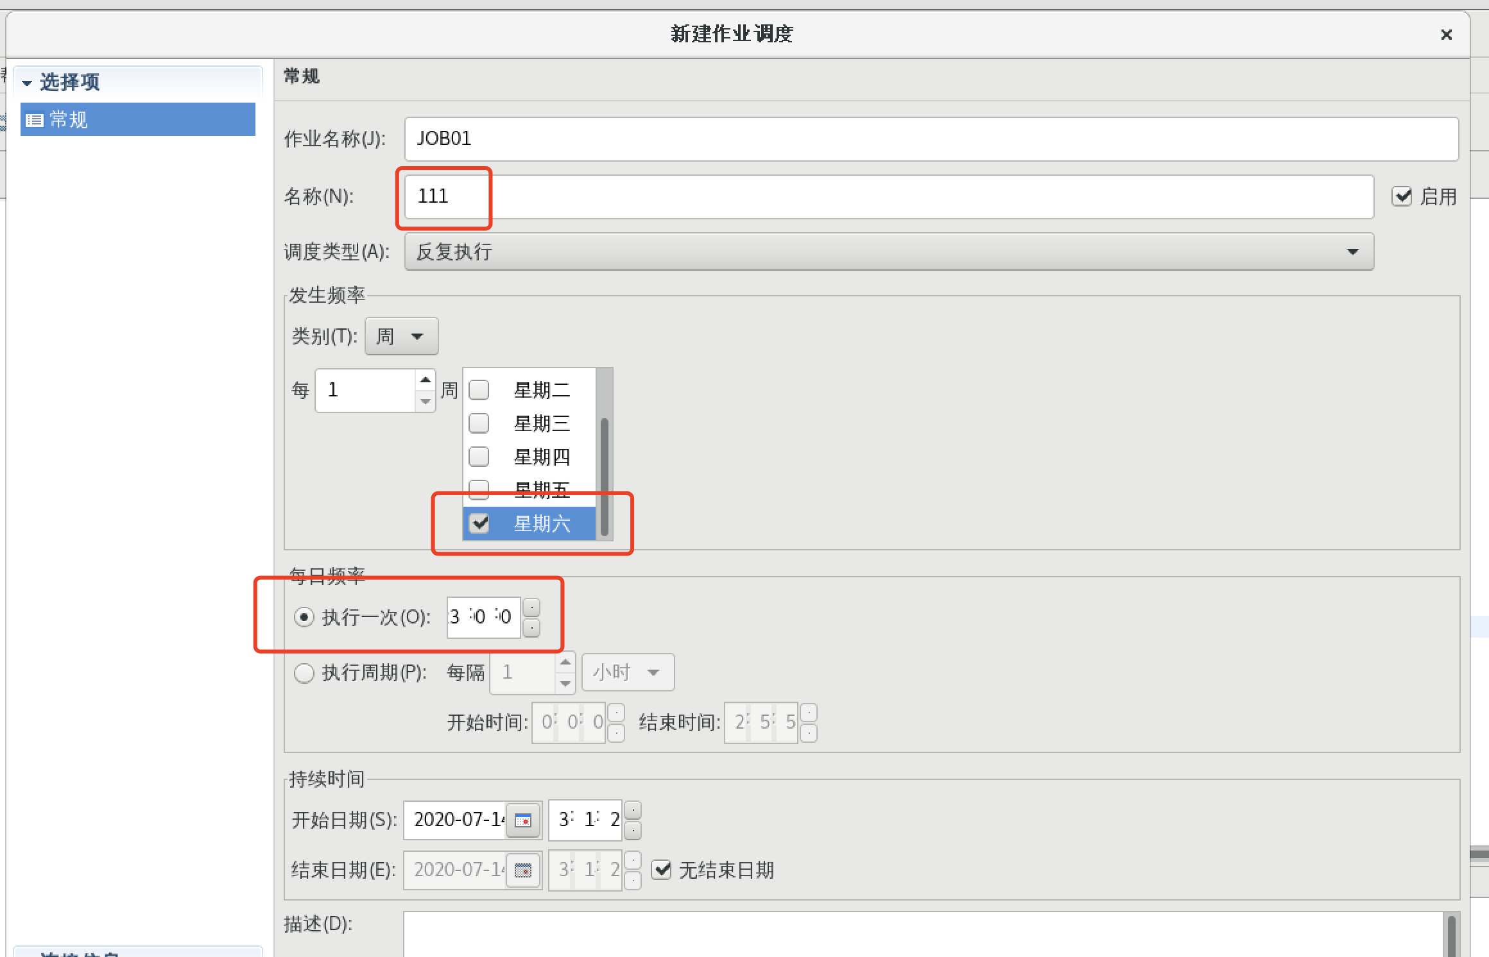Close the 新建作业调度 dialog
The width and height of the screenshot is (1489, 957).
click(1446, 35)
